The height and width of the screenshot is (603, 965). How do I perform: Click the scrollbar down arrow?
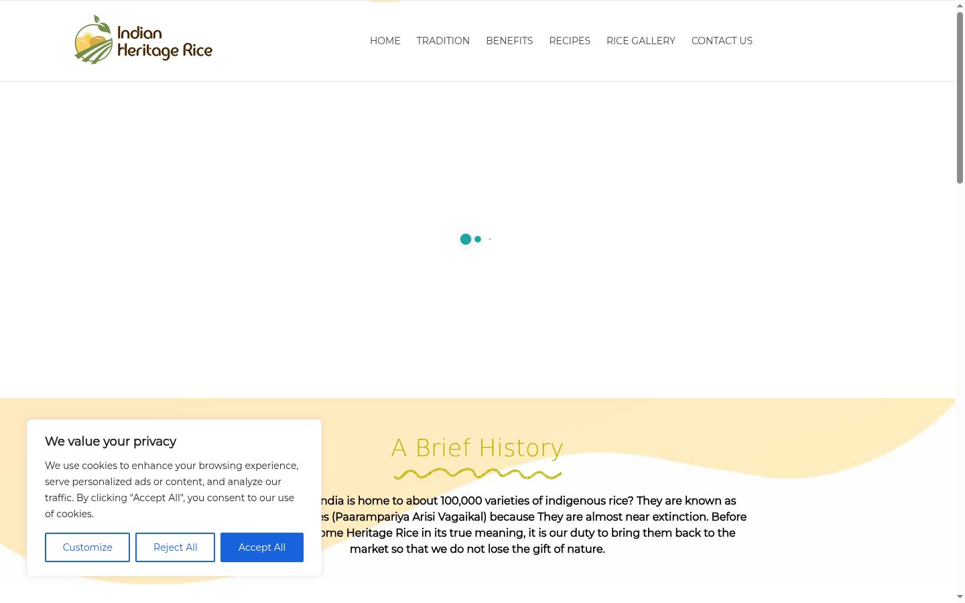click(960, 597)
